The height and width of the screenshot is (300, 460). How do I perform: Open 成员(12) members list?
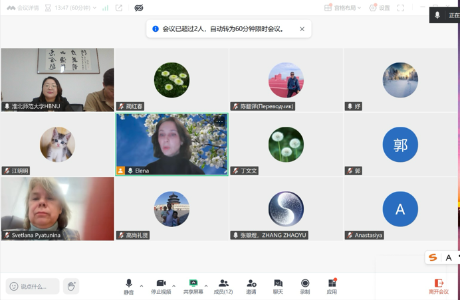tap(223, 287)
